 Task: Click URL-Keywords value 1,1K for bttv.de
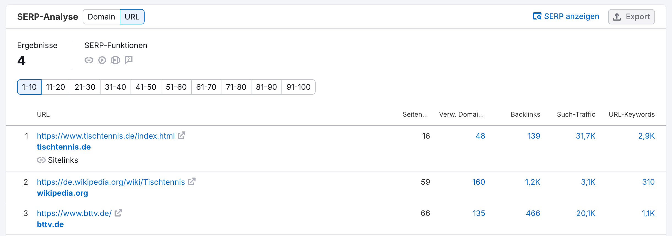pyautogui.click(x=648, y=213)
